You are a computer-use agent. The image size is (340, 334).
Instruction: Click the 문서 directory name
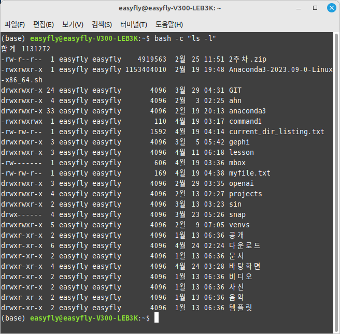[236, 256]
